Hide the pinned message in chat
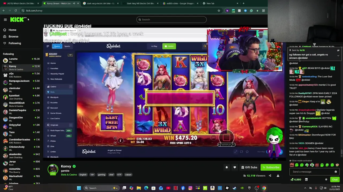Screen dimensions: 343x192 [x=338, y=50]
